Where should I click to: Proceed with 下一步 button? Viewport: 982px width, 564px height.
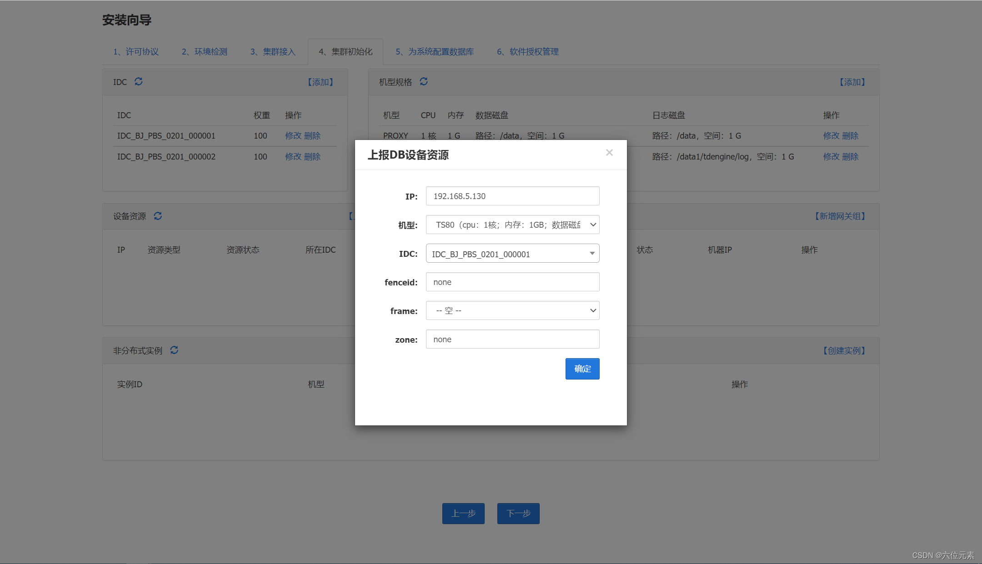[x=518, y=514]
